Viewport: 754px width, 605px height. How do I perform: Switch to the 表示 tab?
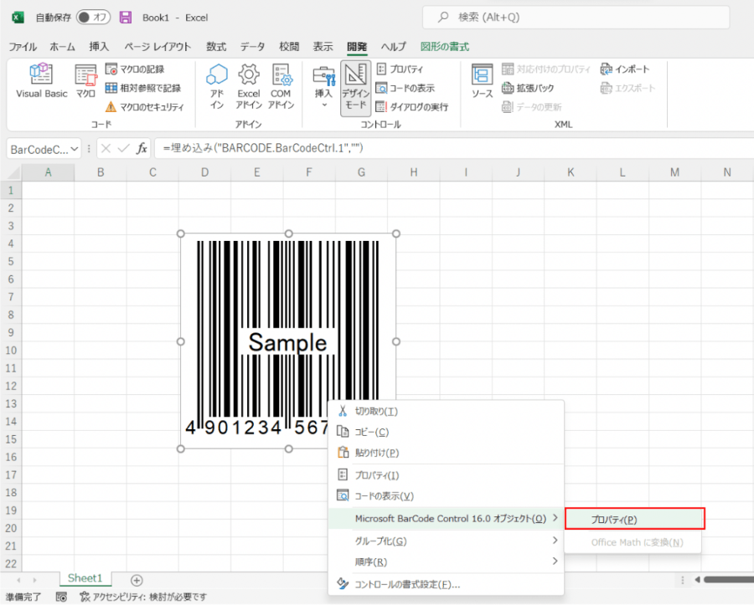(323, 47)
